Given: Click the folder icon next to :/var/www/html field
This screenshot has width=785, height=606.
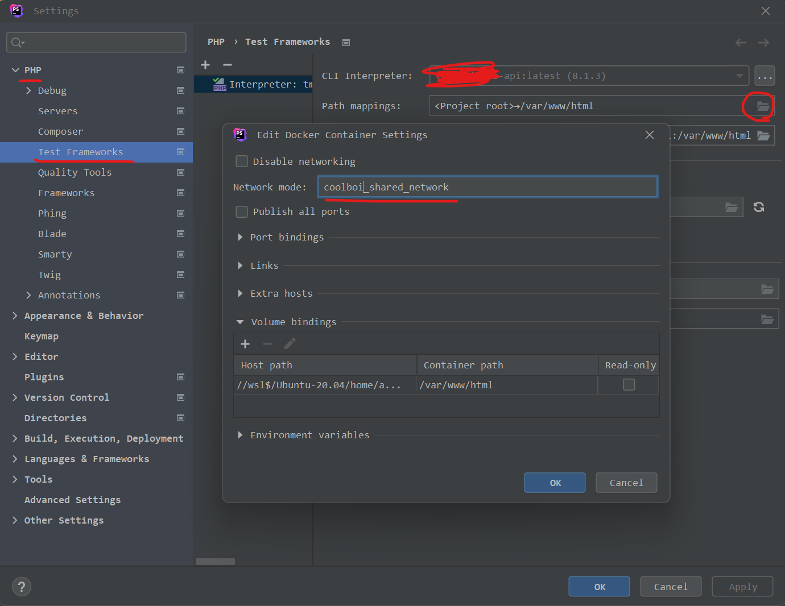Looking at the screenshot, I should pos(763,135).
